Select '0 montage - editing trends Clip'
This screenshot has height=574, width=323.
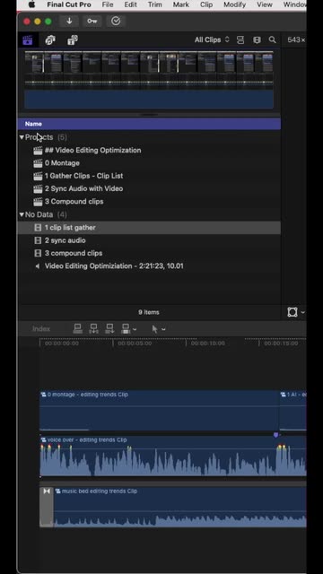click(160, 411)
